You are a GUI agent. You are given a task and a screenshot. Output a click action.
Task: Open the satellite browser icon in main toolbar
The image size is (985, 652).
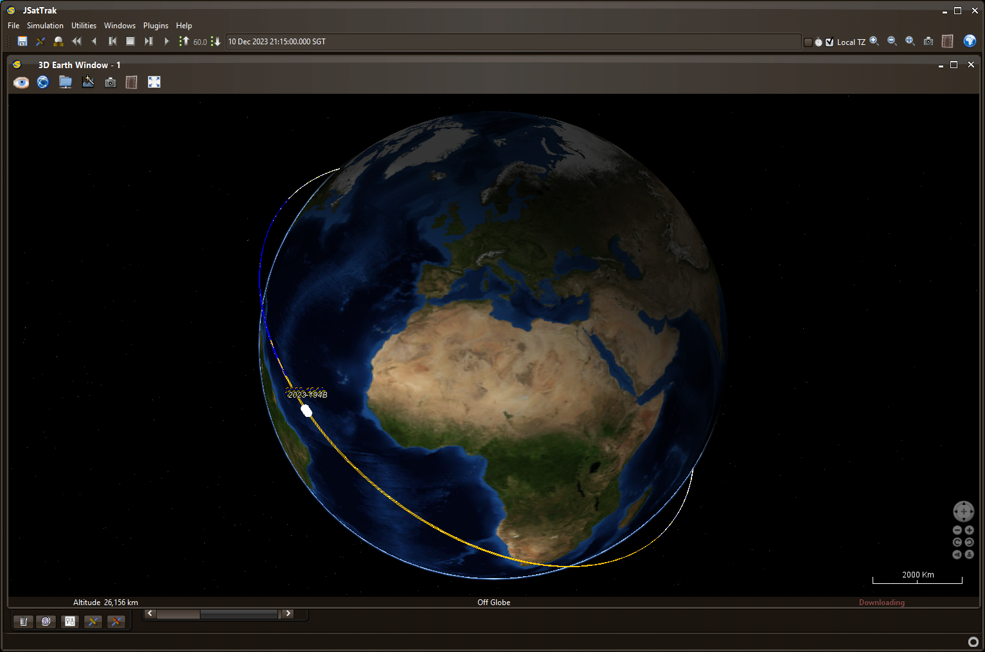pyautogui.click(x=40, y=41)
